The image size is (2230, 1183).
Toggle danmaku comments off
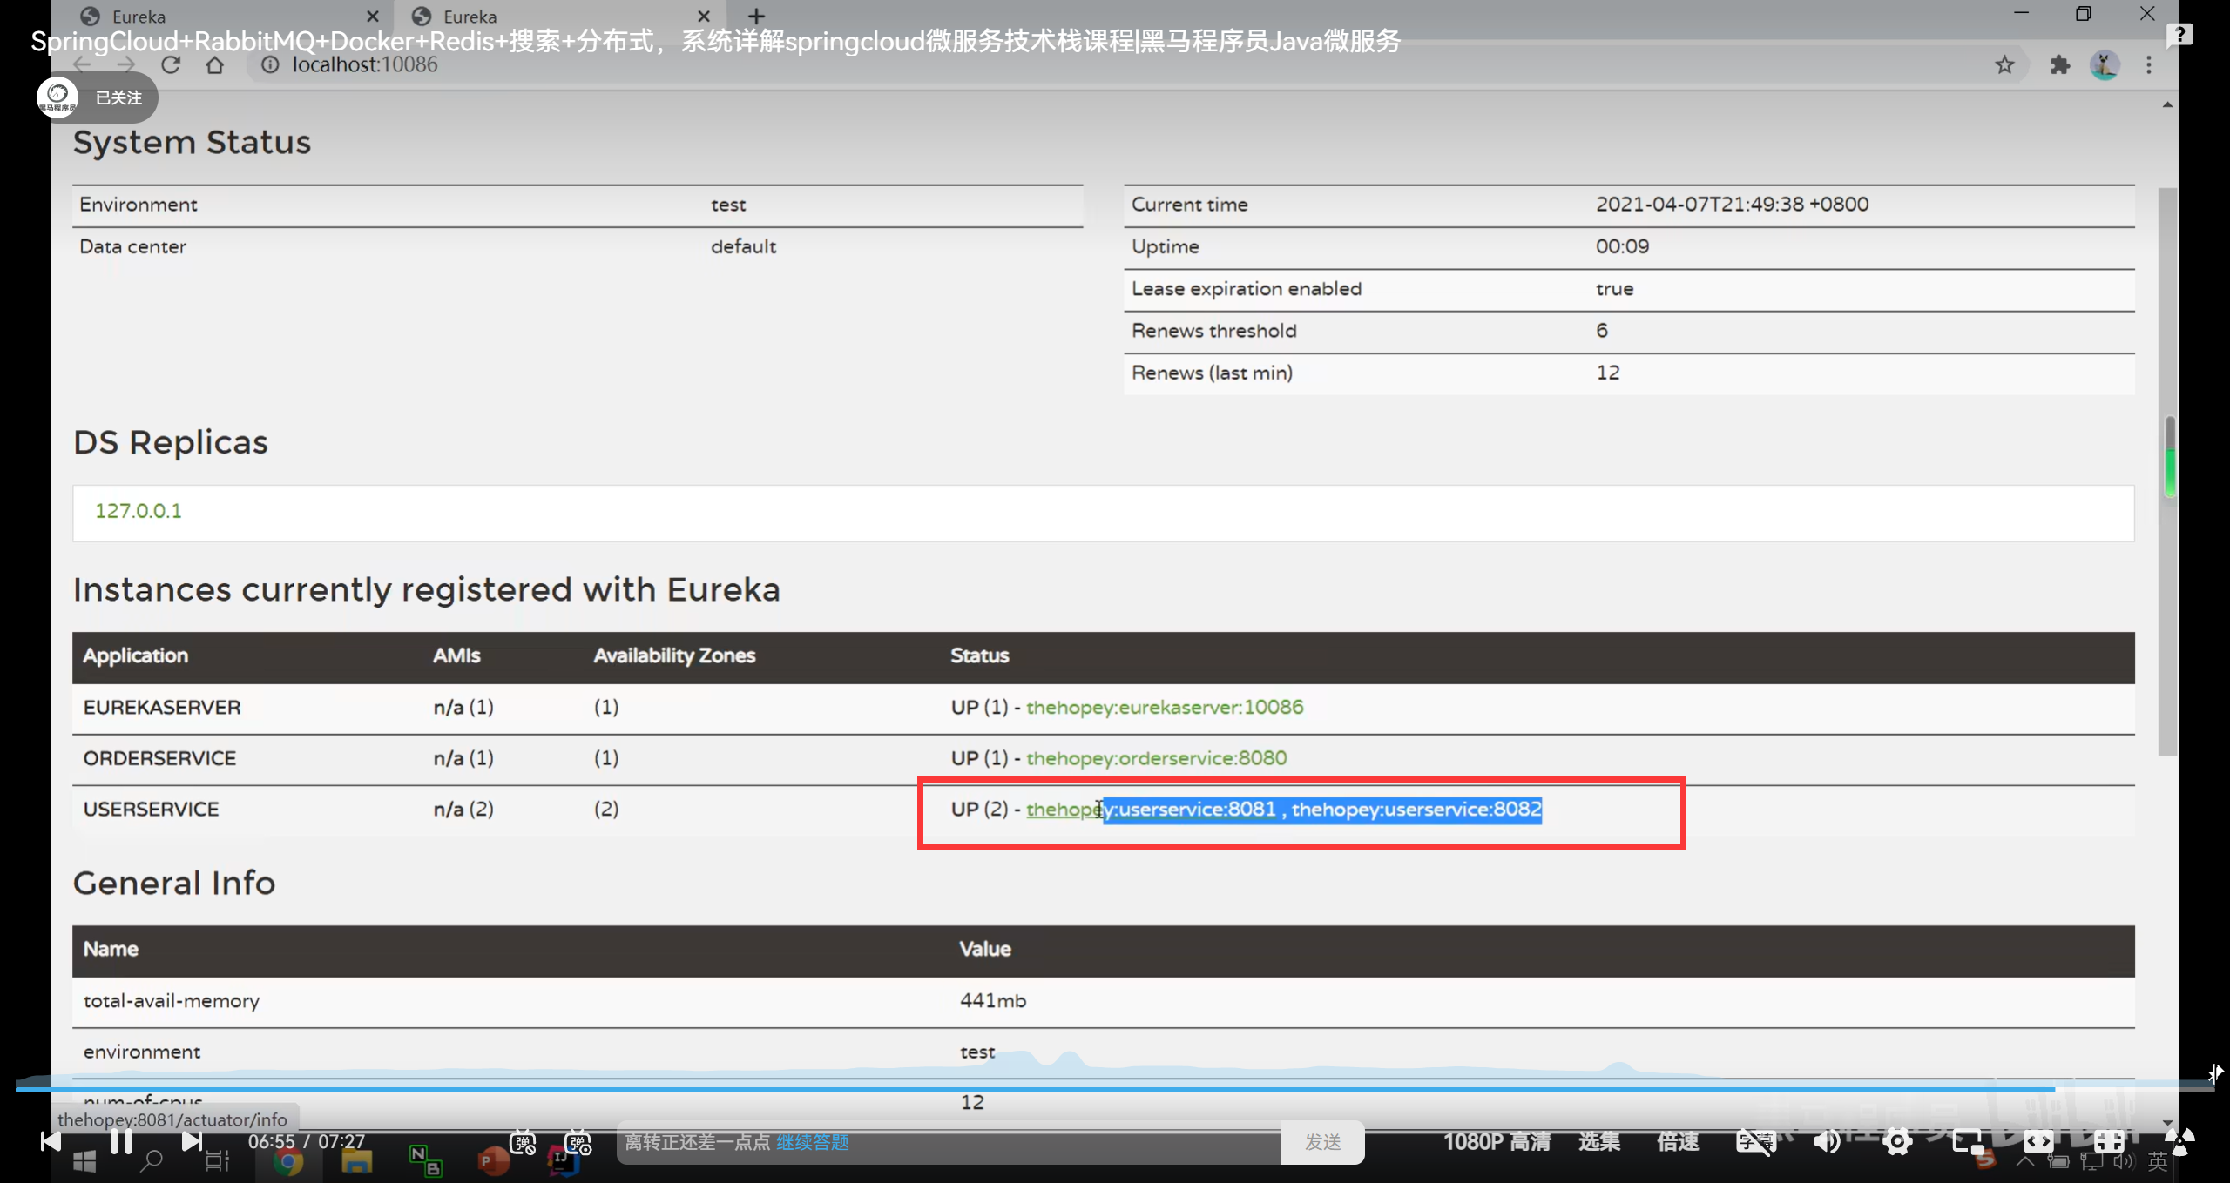(x=523, y=1142)
